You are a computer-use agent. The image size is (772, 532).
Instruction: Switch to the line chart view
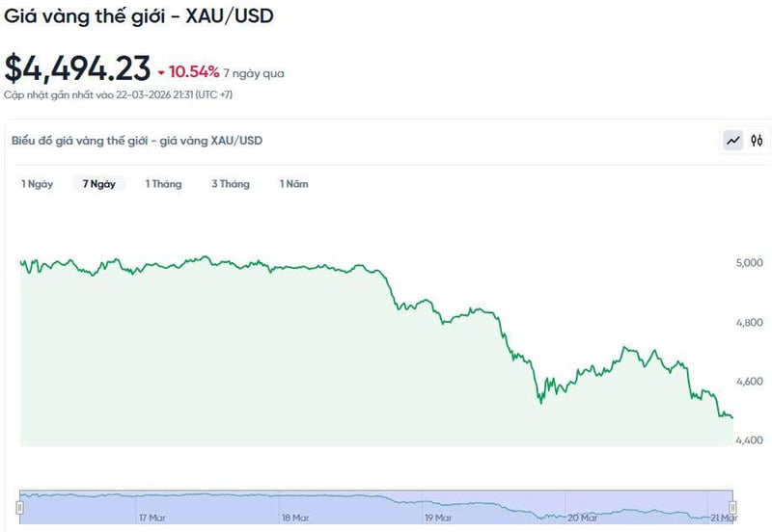point(733,141)
